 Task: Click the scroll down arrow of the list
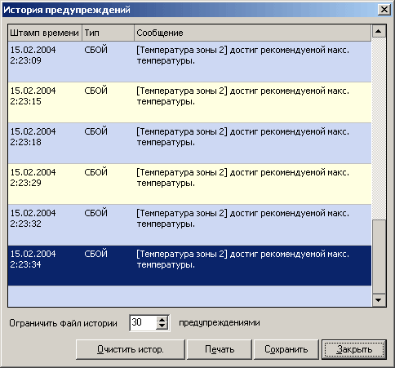tap(379, 300)
